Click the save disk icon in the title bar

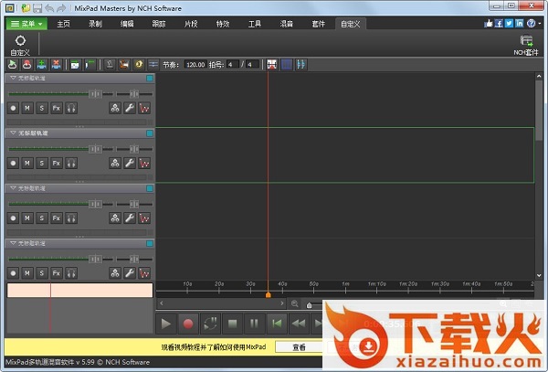click(37, 8)
